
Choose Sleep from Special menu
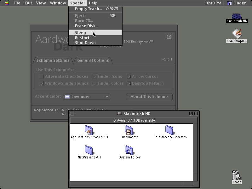point(95,33)
